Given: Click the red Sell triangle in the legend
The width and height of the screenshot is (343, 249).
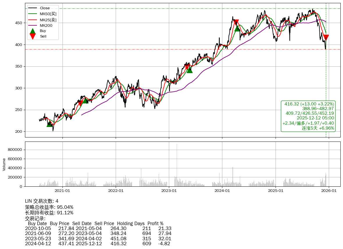Looking at the screenshot, I should click(33, 36).
